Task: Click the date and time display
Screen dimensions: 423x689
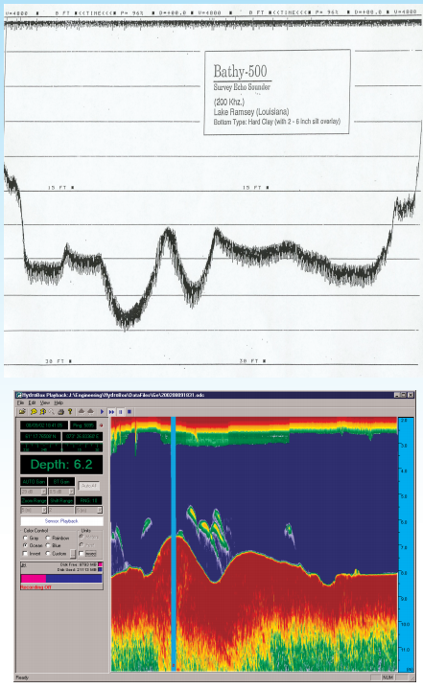Action: 44,425
